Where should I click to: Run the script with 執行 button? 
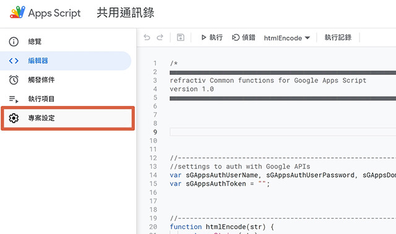212,37
